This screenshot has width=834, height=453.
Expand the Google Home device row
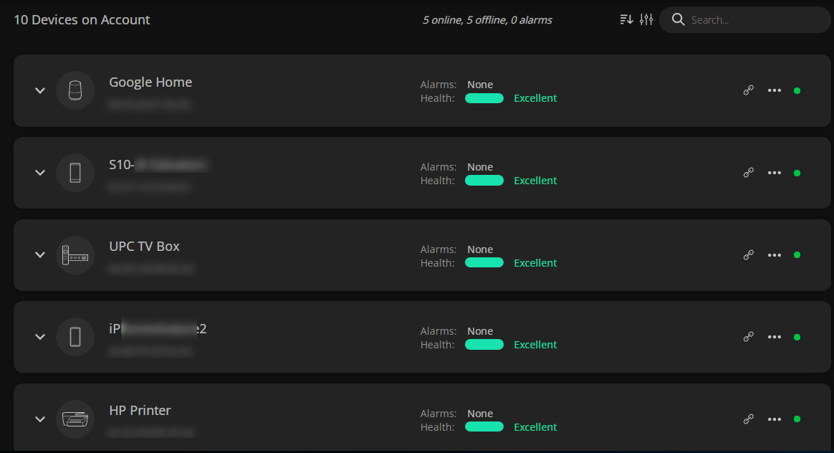pos(40,90)
